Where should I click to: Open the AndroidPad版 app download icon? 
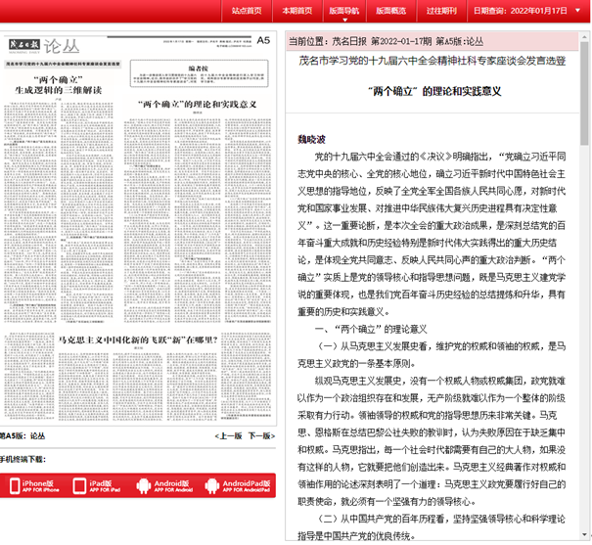click(238, 485)
